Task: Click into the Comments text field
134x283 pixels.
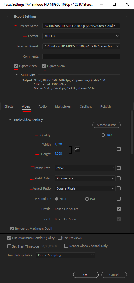Action: pos(81,56)
